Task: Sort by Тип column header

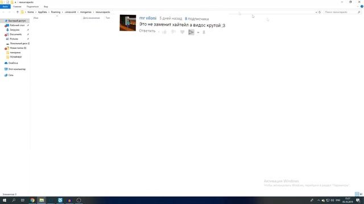Action: point(107,18)
